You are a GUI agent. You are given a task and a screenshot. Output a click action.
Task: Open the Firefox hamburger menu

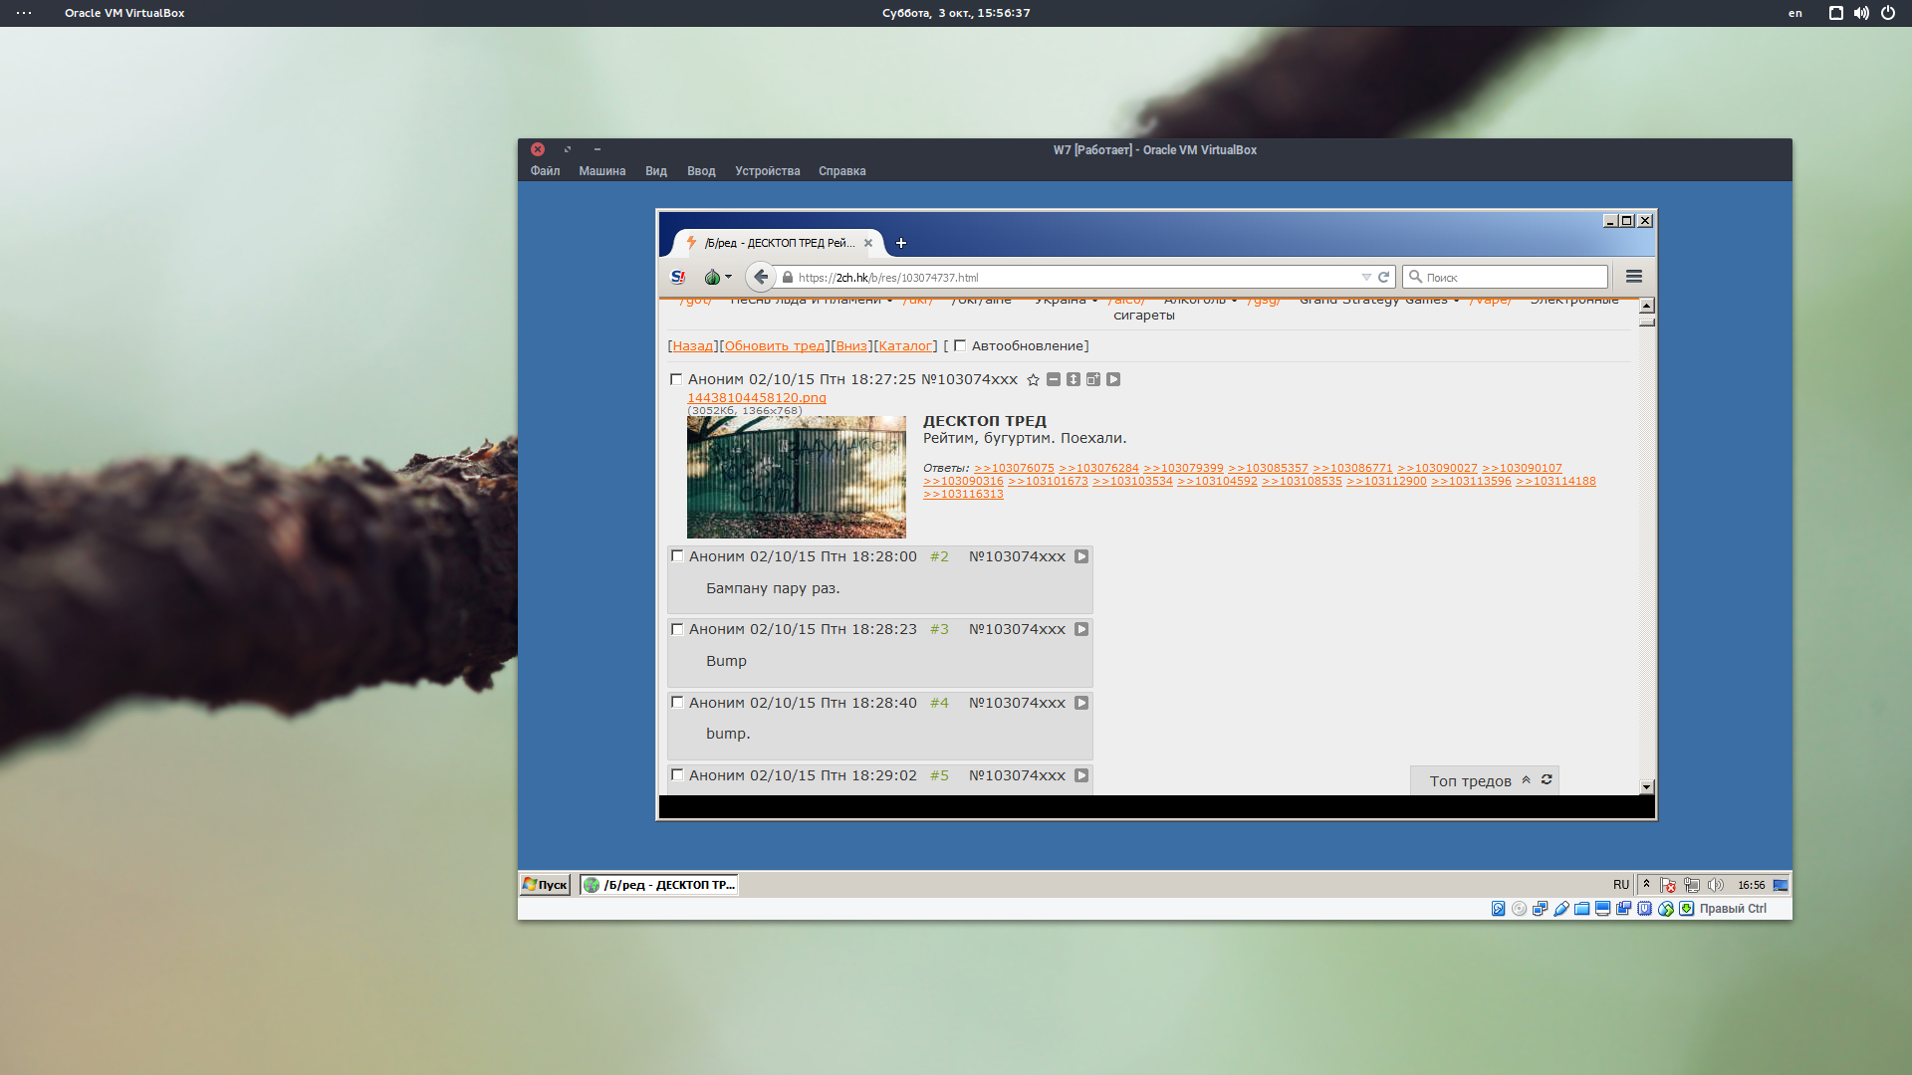1634,277
